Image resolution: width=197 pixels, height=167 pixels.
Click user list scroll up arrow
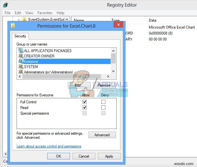pos(113,51)
